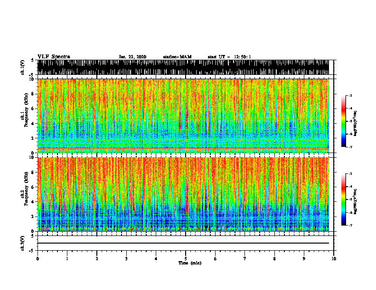The image size is (376, 290).
Task: Select the date text 'Jan. 22, 2020'
Action: point(132,57)
